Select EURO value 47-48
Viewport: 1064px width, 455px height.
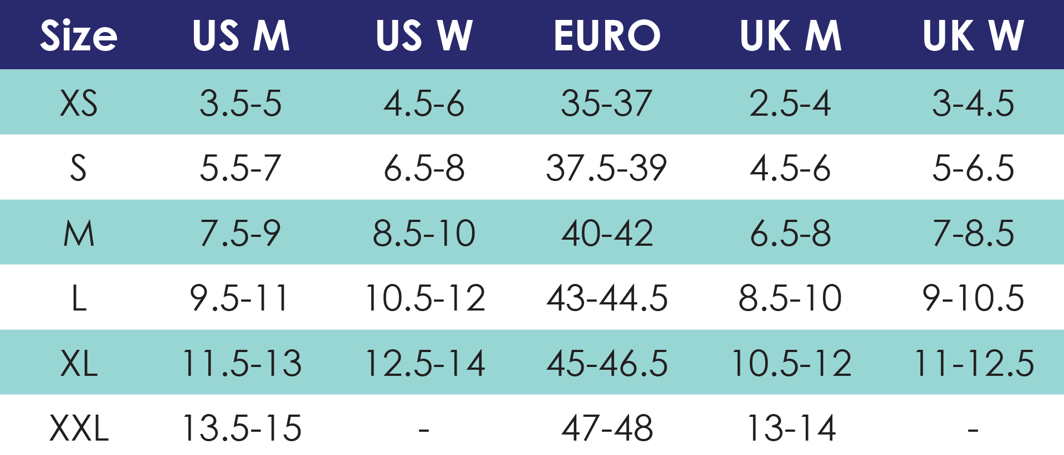point(607,428)
